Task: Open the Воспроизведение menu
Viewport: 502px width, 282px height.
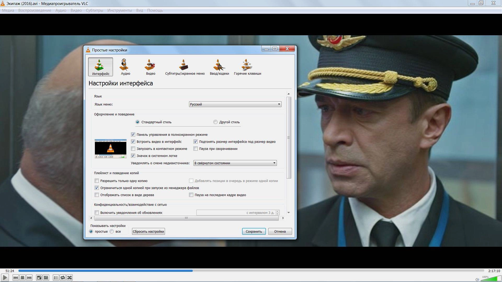Action: [x=35, y=10]
